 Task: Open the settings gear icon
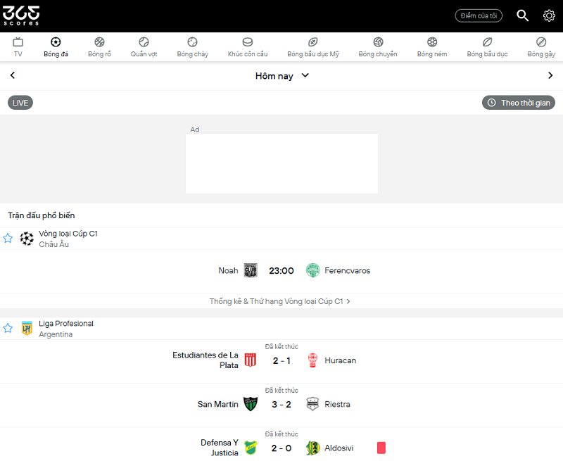pyautogui.click(x=549, y=15)
